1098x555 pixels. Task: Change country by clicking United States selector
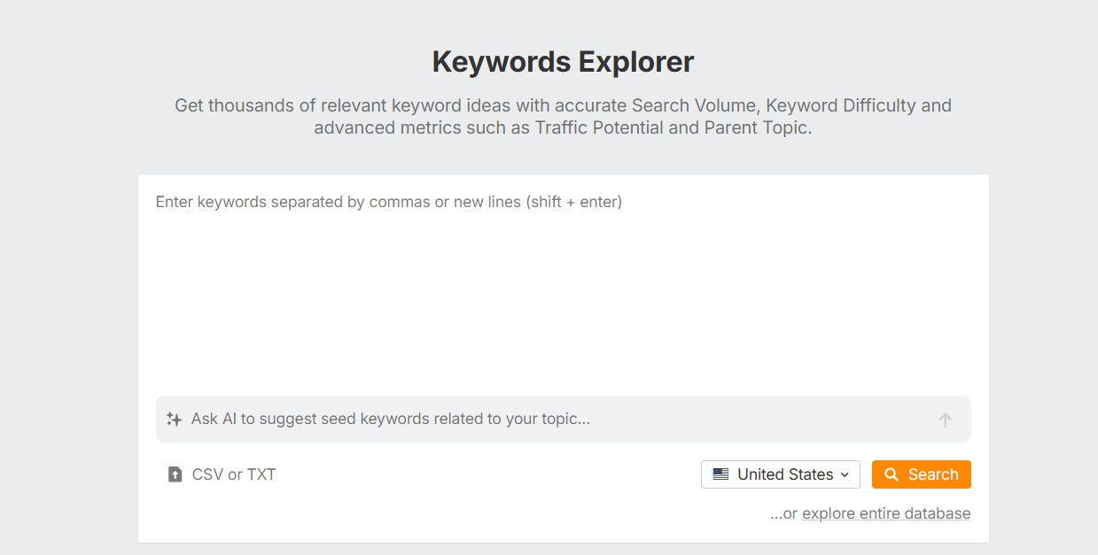click(780, 474)
